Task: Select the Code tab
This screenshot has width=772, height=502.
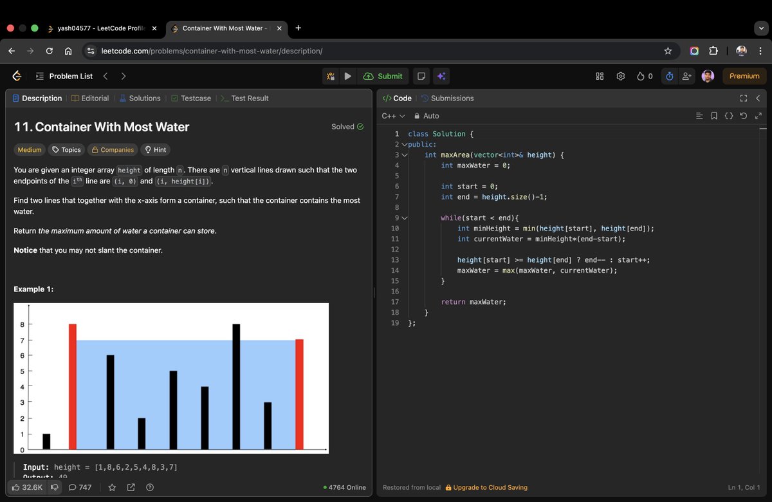Action: (x=397, y=98)
